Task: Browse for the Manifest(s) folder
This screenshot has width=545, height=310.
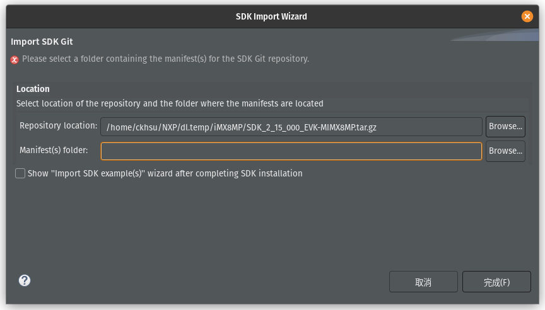Action: [x=505, y=151]
